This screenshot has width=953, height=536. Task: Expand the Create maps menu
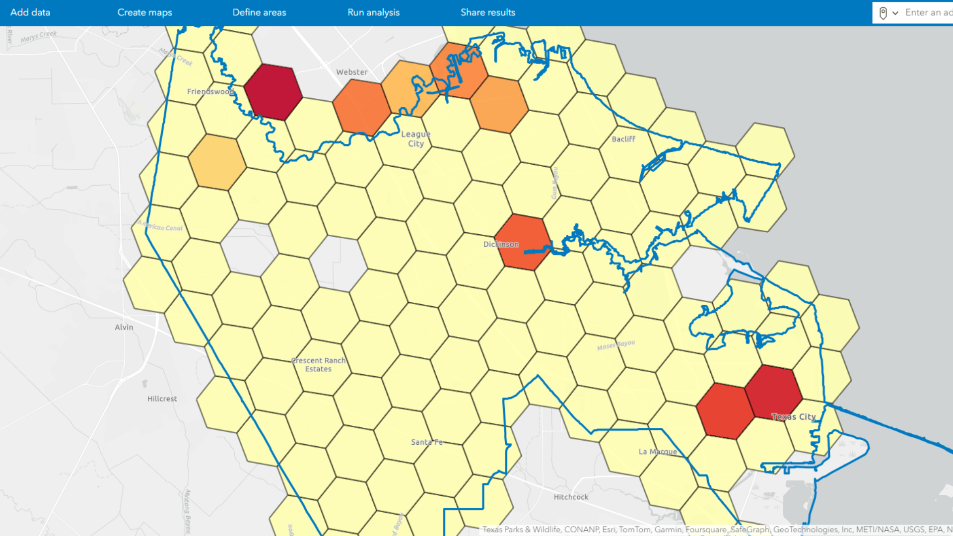(144, 12)
